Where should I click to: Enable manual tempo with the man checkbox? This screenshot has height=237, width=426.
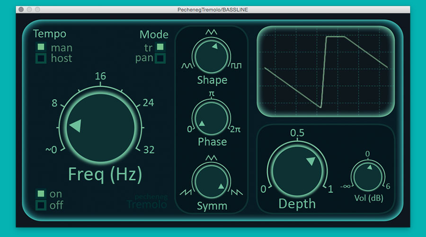pyautogui.click(x=41, y=47)
